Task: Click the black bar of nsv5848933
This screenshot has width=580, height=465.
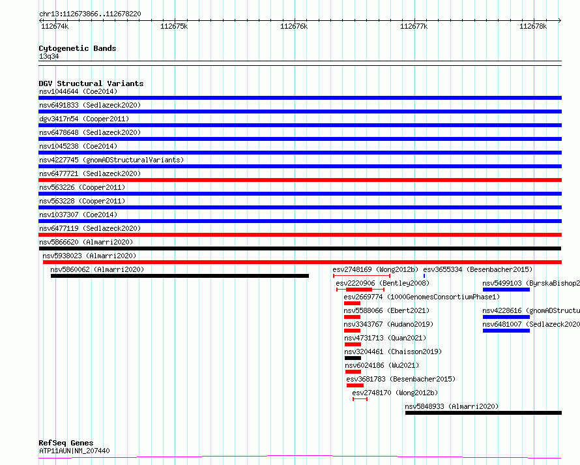Action: pos(484,413)
